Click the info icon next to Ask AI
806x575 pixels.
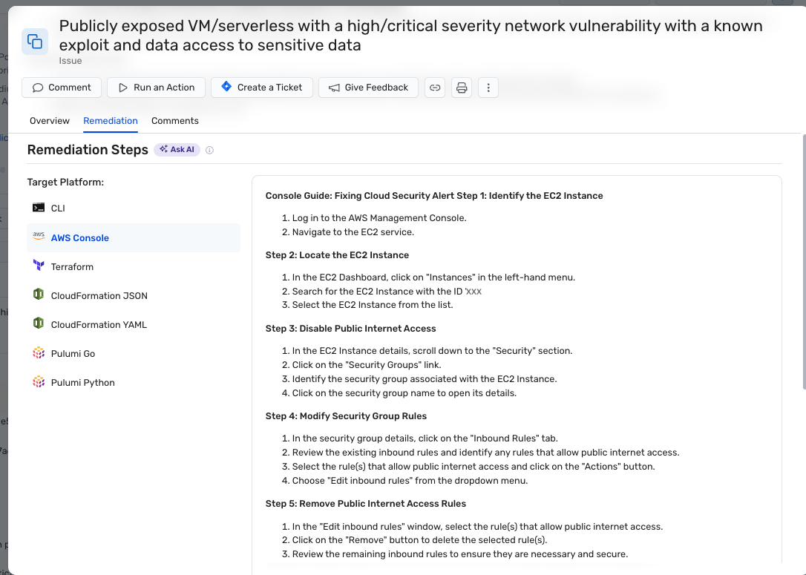(209, 150)
